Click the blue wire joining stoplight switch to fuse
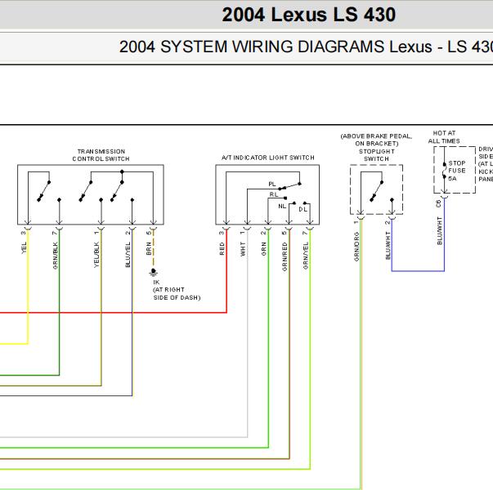Image resolution: width=493 pixels, height=490 pixels. tap(418, 271)
